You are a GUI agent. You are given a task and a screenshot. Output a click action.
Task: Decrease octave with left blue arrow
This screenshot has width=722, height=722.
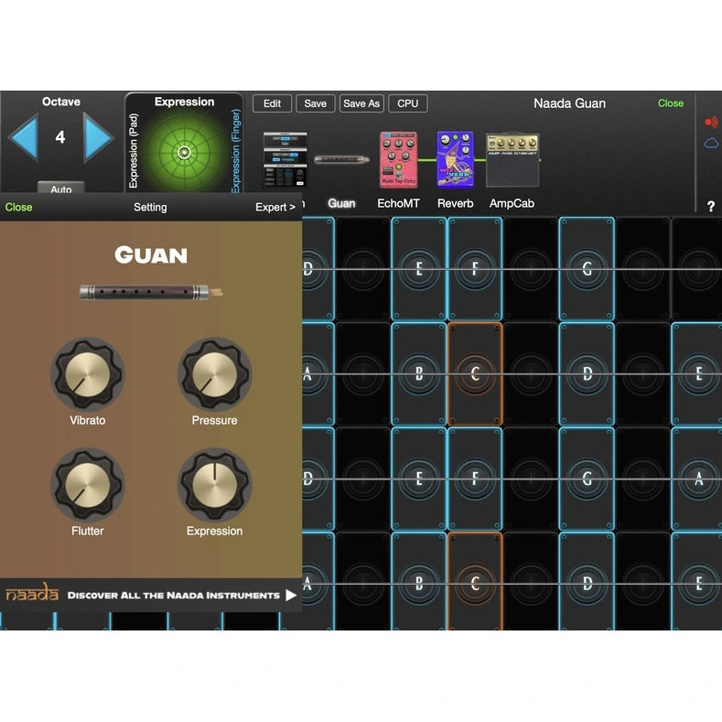pos(23,137)
